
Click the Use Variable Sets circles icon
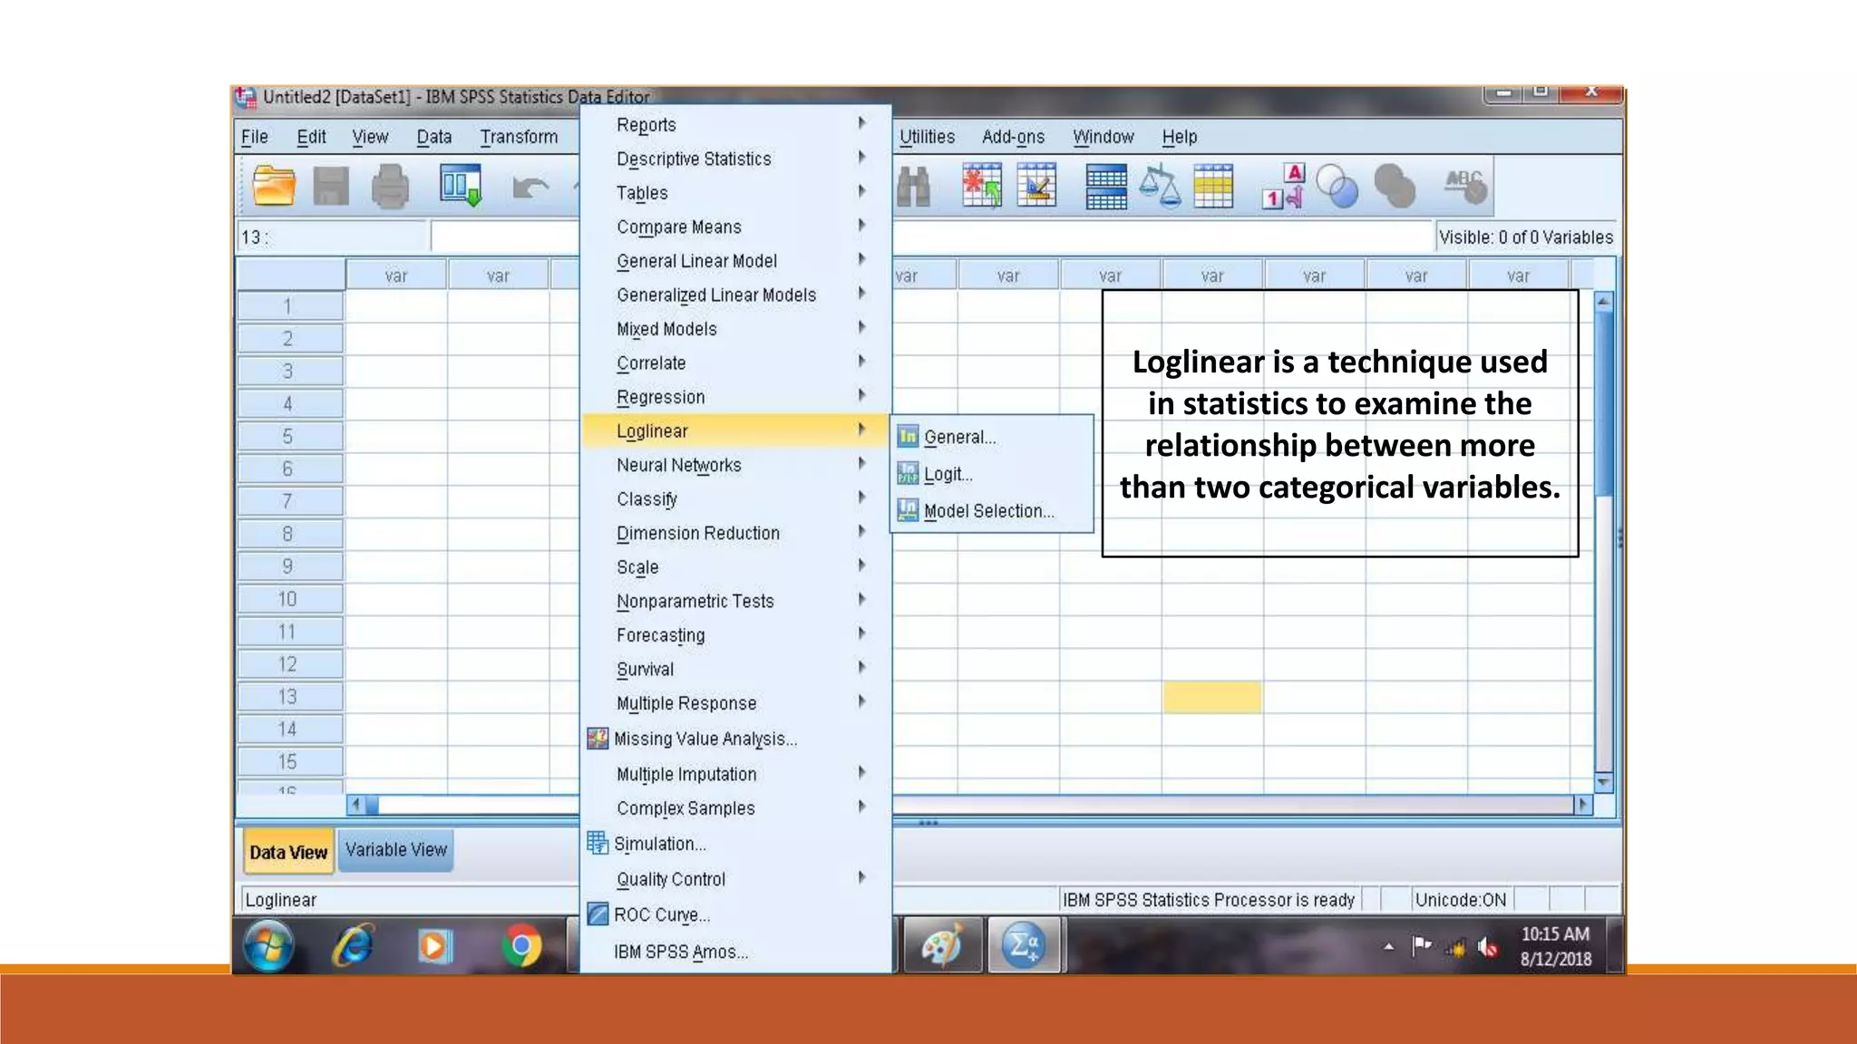tap(1337, 187)
